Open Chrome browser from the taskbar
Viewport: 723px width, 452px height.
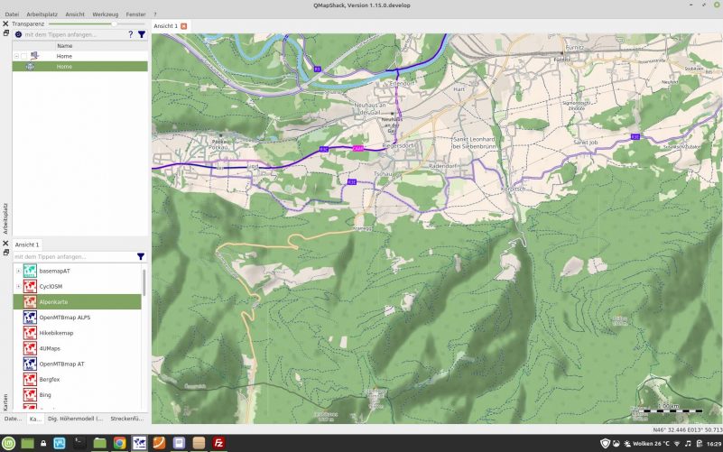(x=119, y=443)
